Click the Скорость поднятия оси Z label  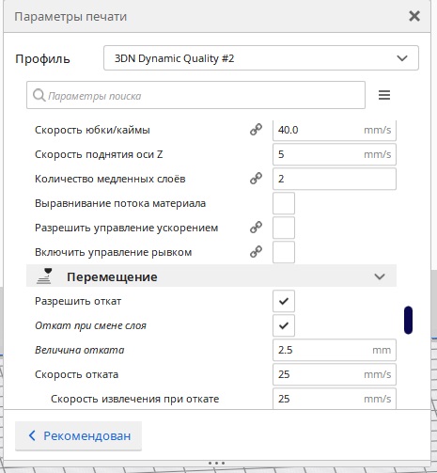coord(99,154)
